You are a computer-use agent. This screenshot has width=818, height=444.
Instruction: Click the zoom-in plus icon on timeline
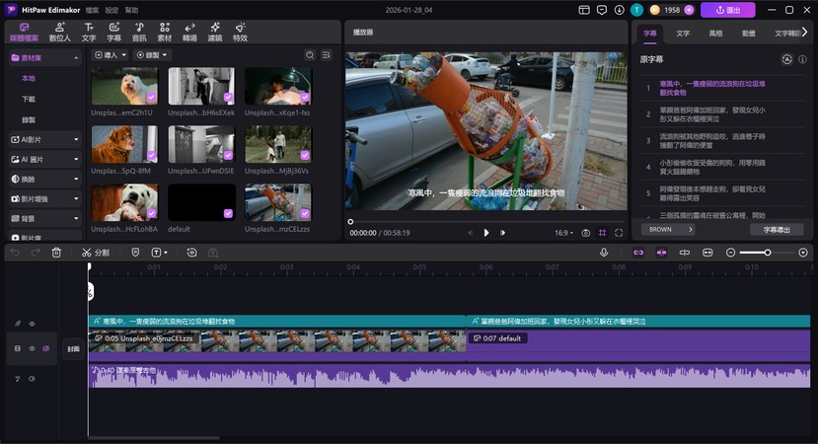coord(805,253)
